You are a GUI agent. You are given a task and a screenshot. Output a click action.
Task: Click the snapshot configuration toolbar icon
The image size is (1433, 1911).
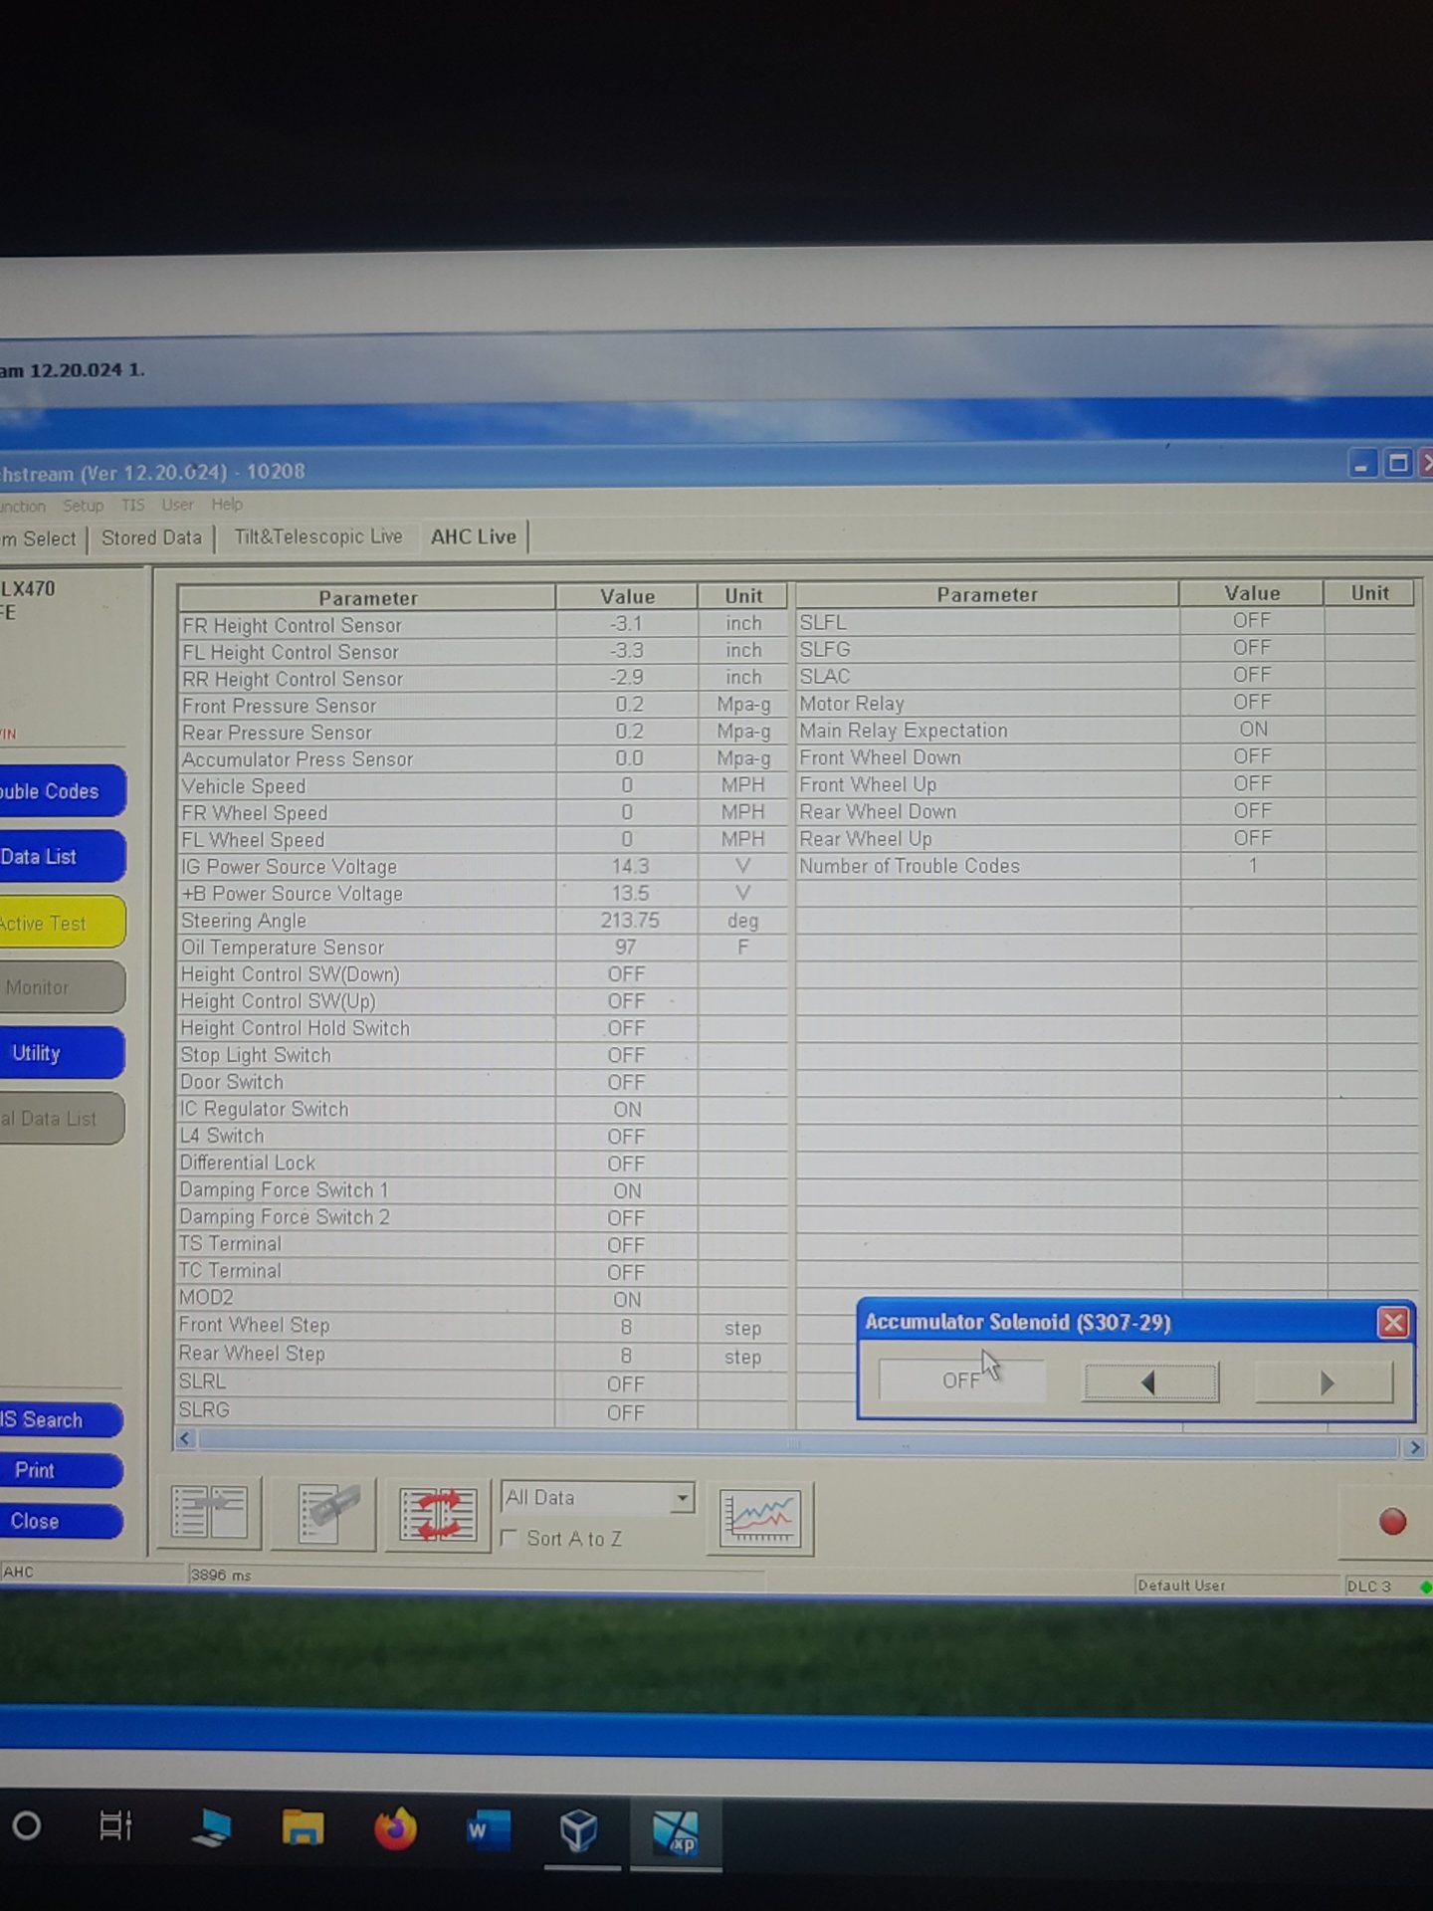click(325, 1514)
